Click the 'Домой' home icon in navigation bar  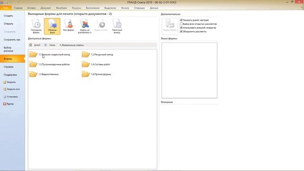coord(30,45)
